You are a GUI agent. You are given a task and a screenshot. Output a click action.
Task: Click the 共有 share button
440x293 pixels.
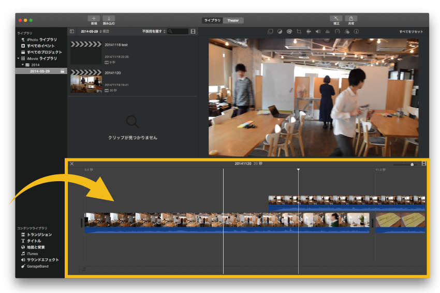[x=351, y=19]
